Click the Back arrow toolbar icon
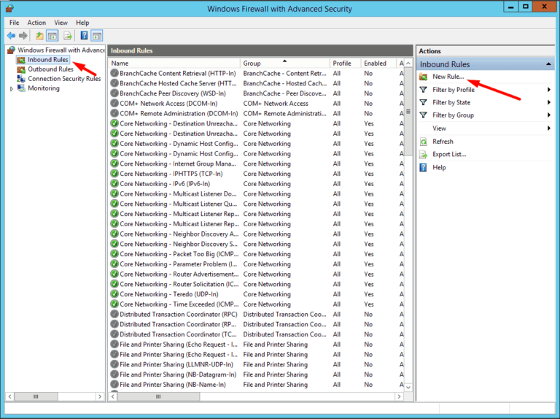 11,36
